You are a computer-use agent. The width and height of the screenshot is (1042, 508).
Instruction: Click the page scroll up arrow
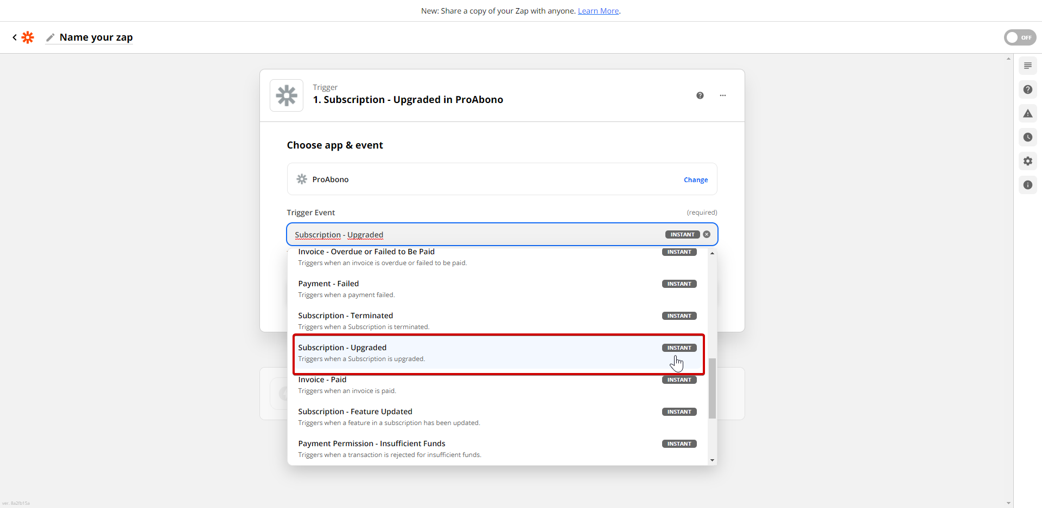(1008, 59)
